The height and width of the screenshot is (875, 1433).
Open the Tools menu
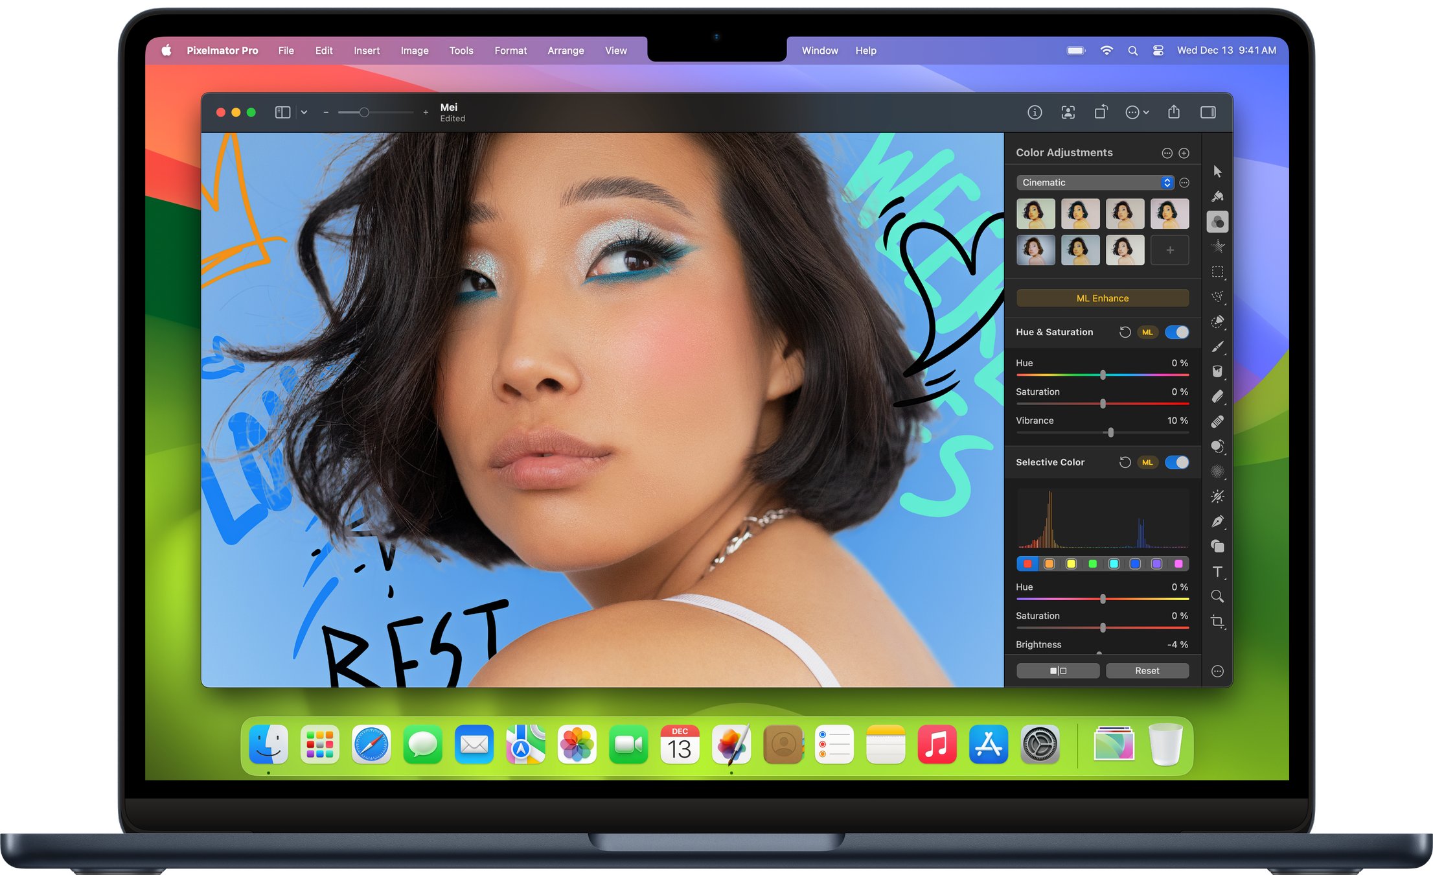pos(461,50)
